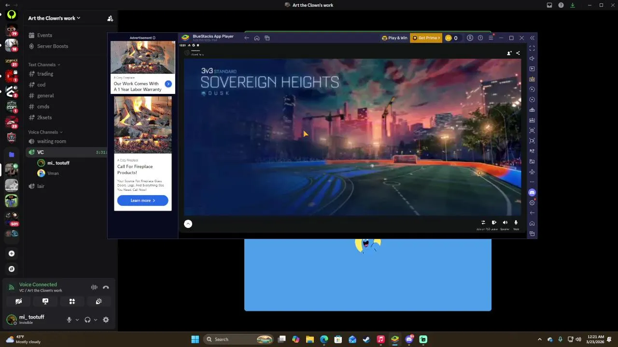Screen dimensions: 618x347
Task: Open the Events section
Action: [44, 35]
